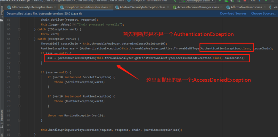Click line number 84 in the gutter
The height and width of the screenshot is (137, 278).
pos(9,130)
